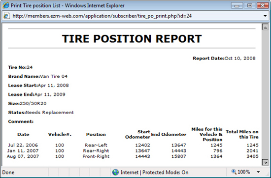Click the scrollbar up arrow

tap(265, 27)
